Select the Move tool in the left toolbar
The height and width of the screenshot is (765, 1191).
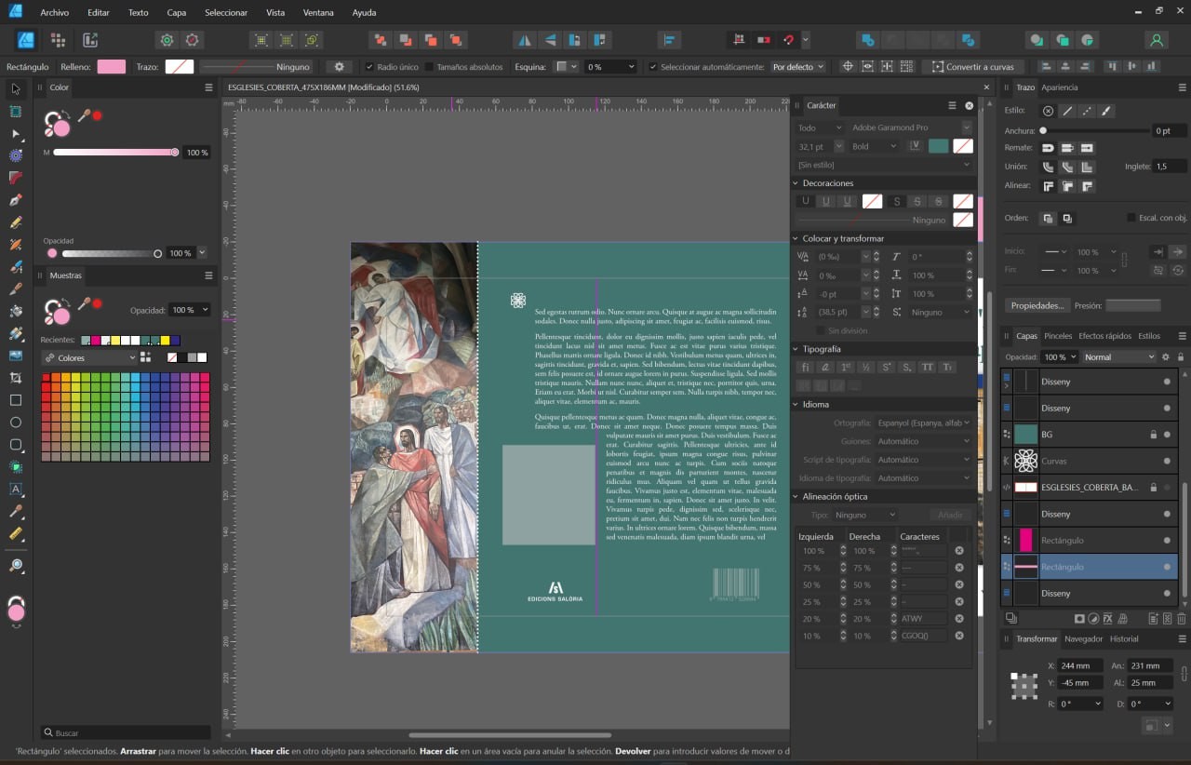click(15, 89)
